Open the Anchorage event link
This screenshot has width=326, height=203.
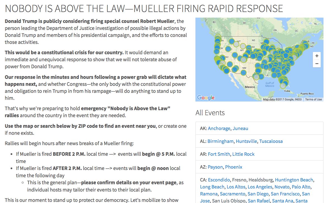point(219,128)
